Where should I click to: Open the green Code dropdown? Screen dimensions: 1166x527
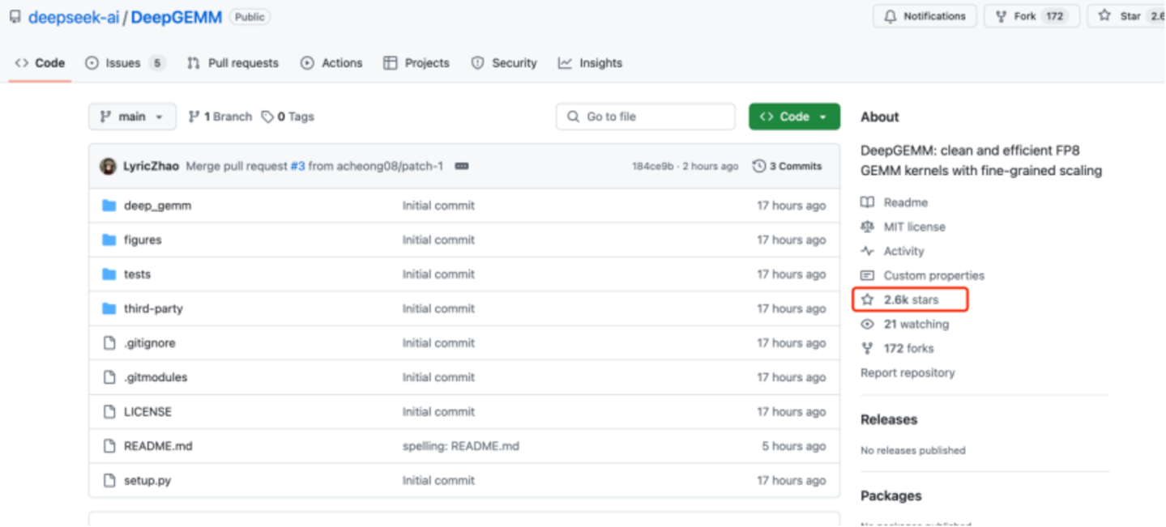(793, 117)
